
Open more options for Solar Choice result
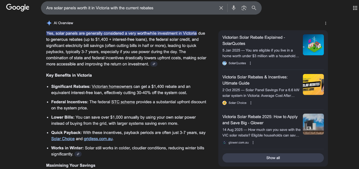(251, 103)
